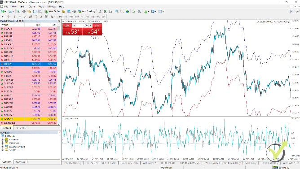This screenshot has width=300, height=169.
Task: Open the File menu
Action: pyautogui.click(x=6, y=6)
